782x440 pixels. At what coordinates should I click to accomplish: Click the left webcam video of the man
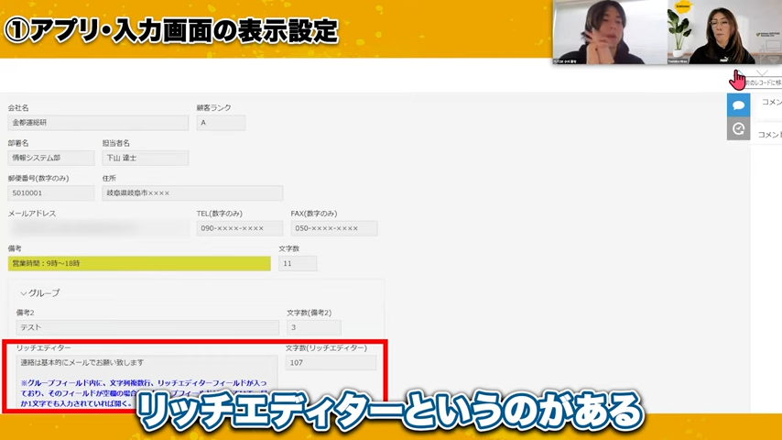[x=610, y=32]
